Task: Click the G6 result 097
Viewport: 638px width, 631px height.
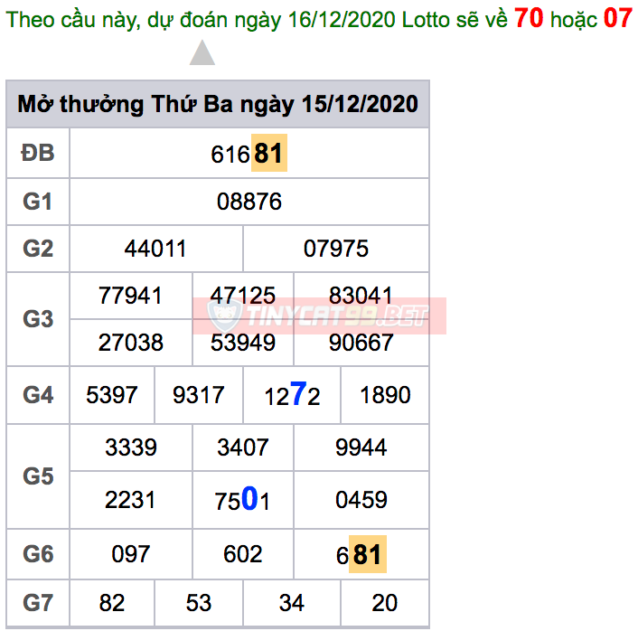Action: pos(130,554)
